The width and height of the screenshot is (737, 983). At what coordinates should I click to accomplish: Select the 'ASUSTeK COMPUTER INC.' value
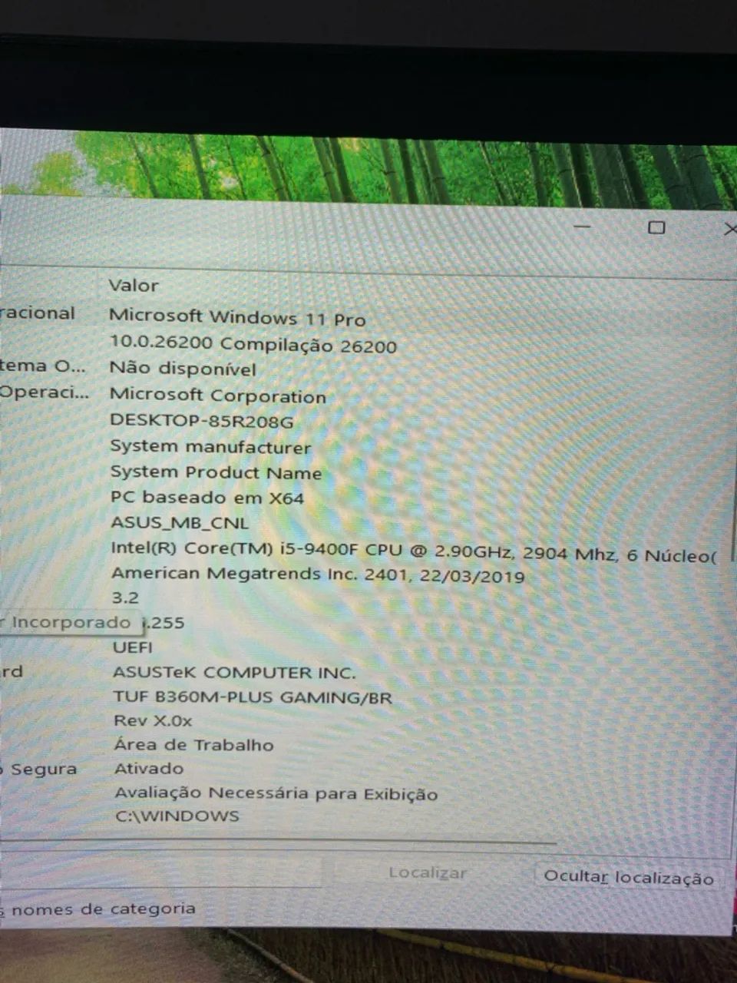pos(234,673)
